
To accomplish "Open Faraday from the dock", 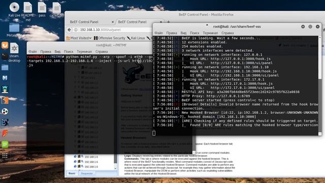I will (x=5, y=133).
